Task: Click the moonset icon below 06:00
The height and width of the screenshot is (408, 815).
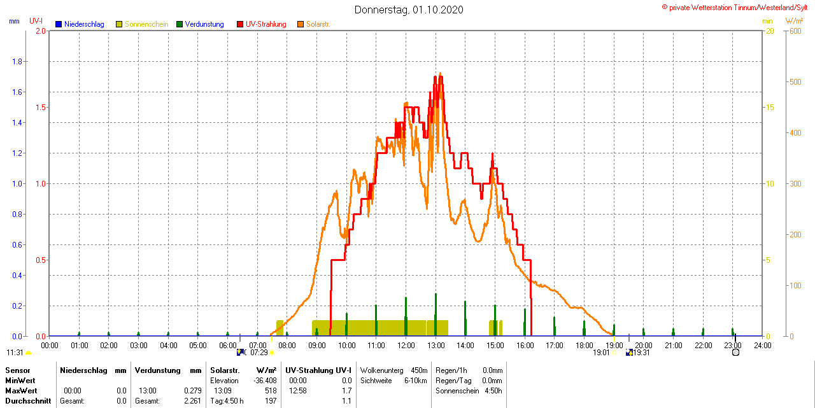Action: click(241, 352)
